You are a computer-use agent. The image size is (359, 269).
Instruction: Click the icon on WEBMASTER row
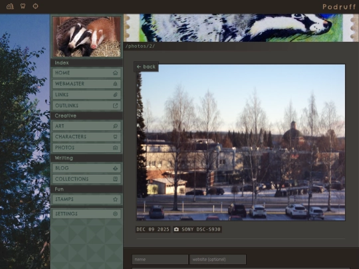click(x=115, y=84)
